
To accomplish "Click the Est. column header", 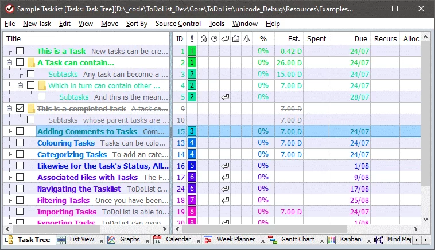I will pyautogui.click(x=293, y=39).
